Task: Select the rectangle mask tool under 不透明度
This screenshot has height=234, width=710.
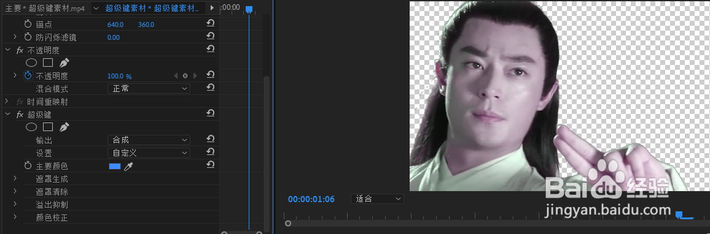Action: 48,63
